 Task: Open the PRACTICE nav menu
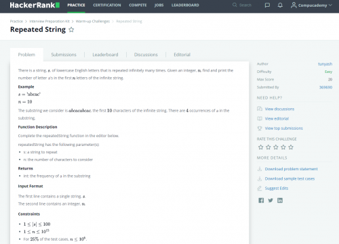(76, 5)
